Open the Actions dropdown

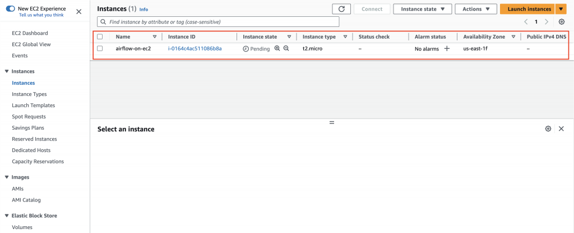coord(476,9)
